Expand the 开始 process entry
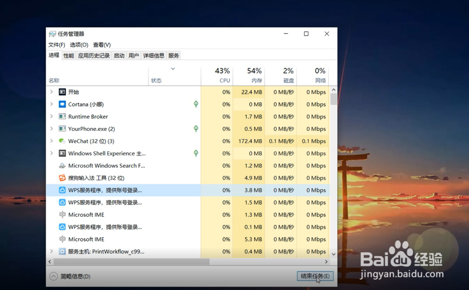Viewport: 469px width, 290px height. pos(52,92)
